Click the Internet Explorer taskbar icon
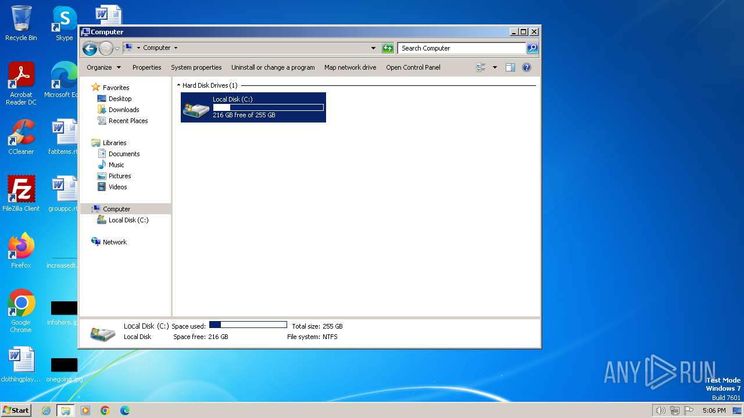 pyautogui.click(x=46, y=410)
